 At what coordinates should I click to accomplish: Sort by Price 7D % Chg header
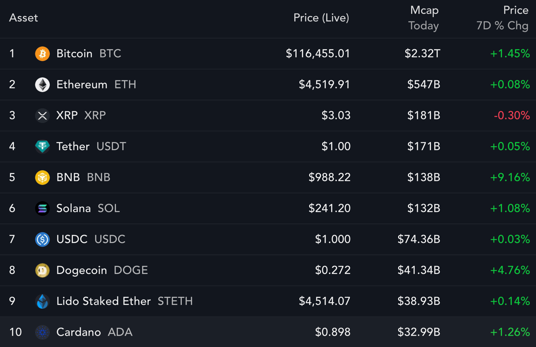click(502, 18)
